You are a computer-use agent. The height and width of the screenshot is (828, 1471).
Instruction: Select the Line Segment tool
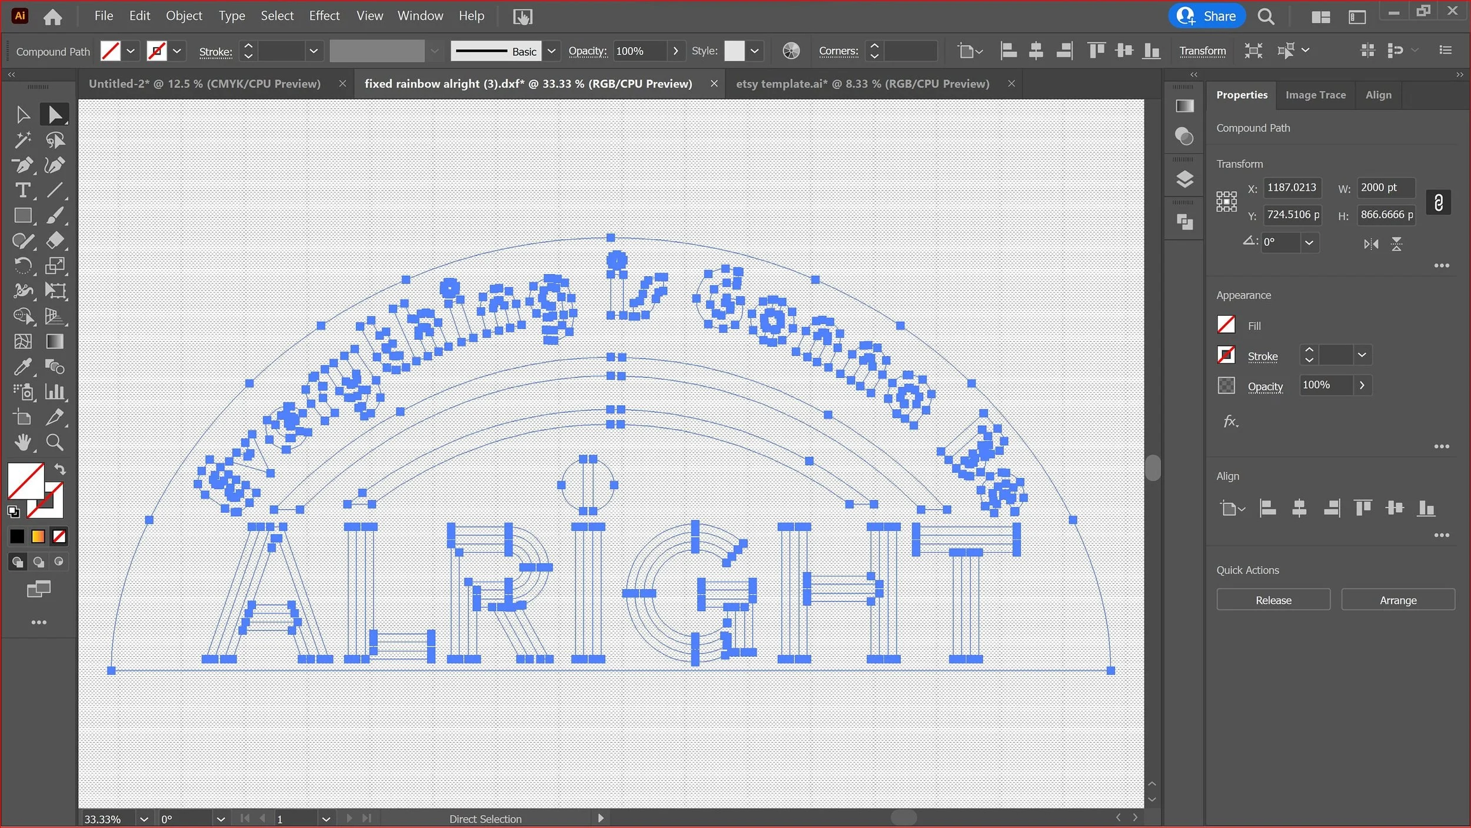[55, 191]
